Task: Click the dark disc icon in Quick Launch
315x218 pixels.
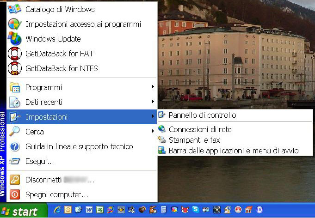Action: (x=217, y=210)
